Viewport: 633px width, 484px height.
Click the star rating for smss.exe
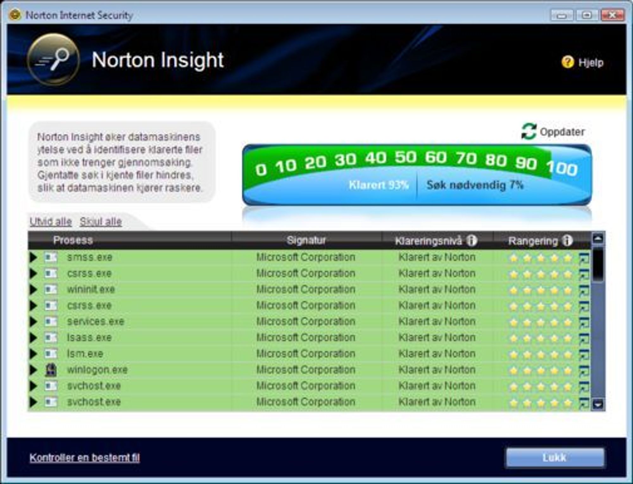coord(541,258)
